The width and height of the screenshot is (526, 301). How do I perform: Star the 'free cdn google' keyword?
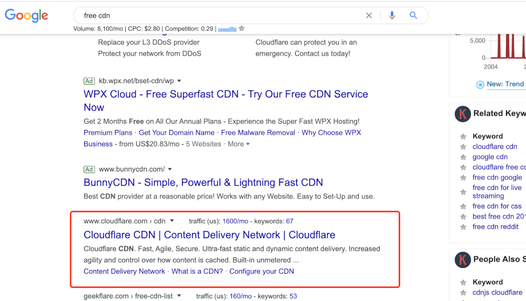tap(463, 178)
